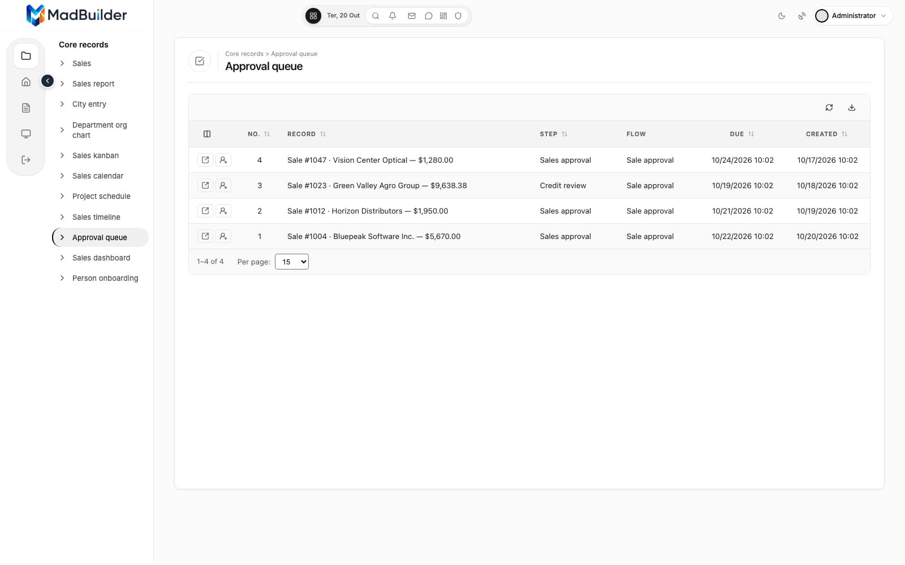Select Sales dashboard menu item

point(101,258)
